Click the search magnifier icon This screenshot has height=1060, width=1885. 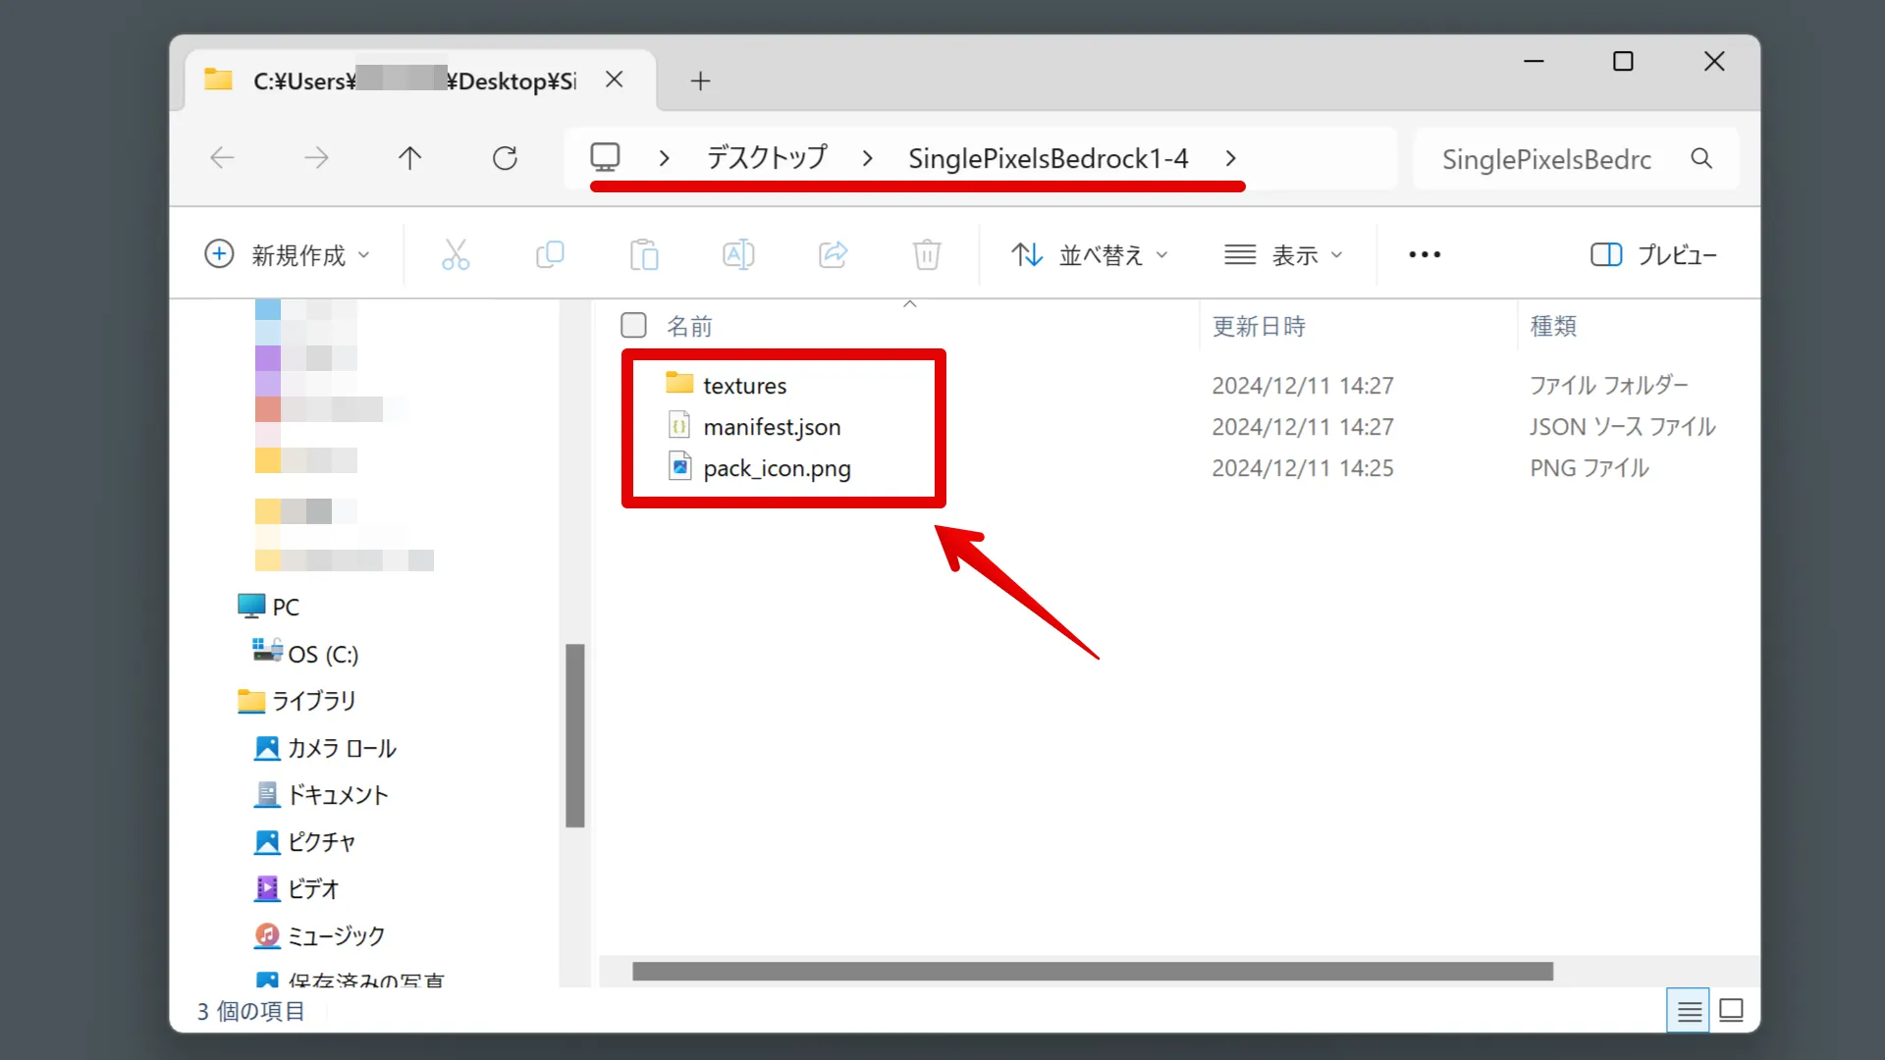click(1701, 158)
